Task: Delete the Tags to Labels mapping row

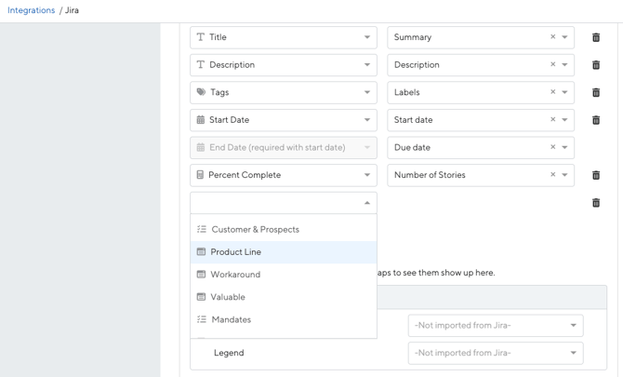Action: tap(596, 93)
